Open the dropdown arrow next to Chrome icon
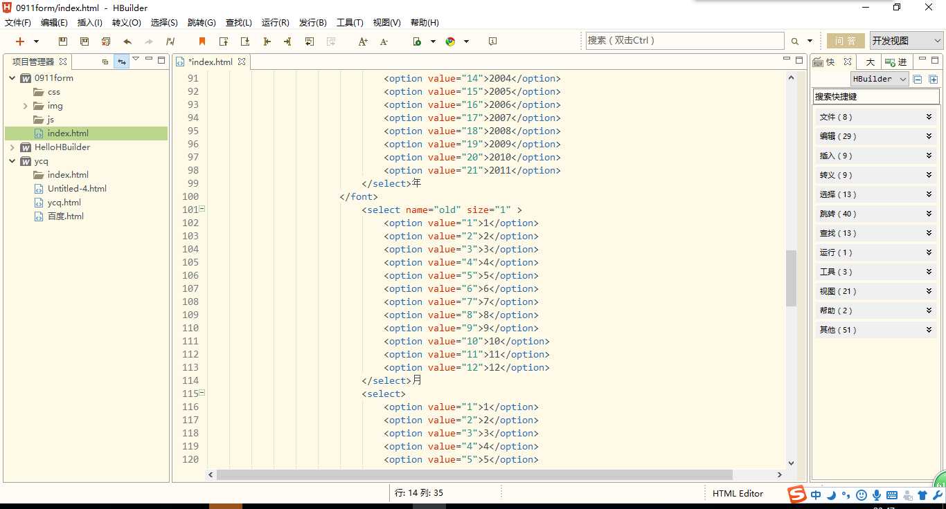The image size is (946, 509). (466, 41)
